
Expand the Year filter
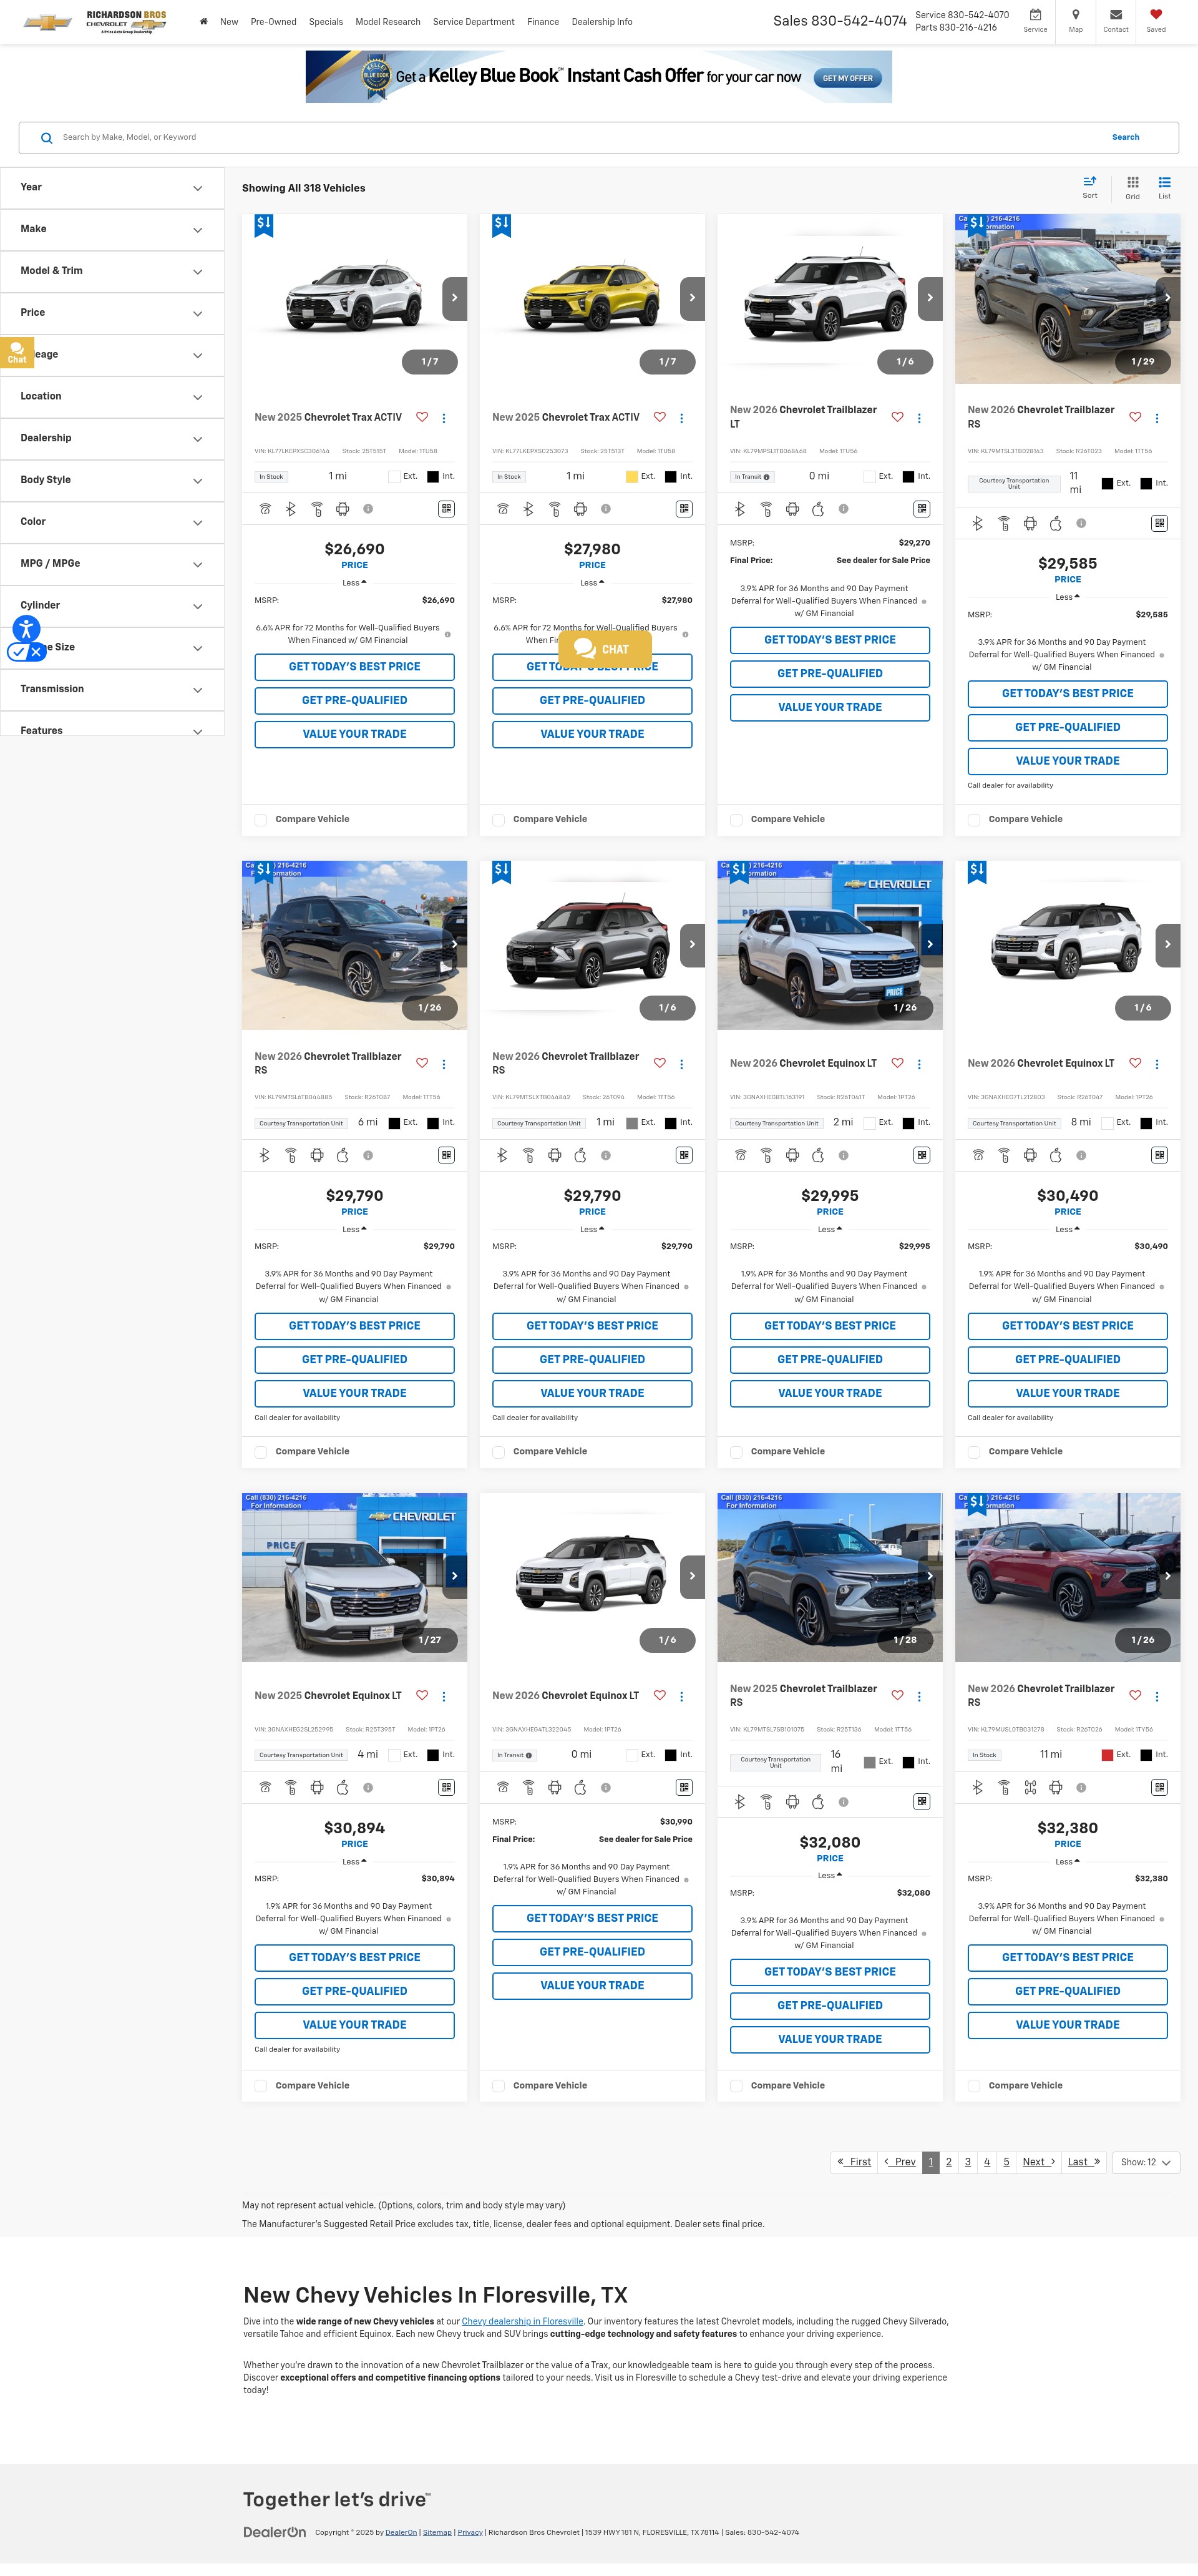[x=112, y=188]
